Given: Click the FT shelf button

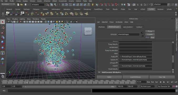Looking at the screenshot, I should coord(12,13).
